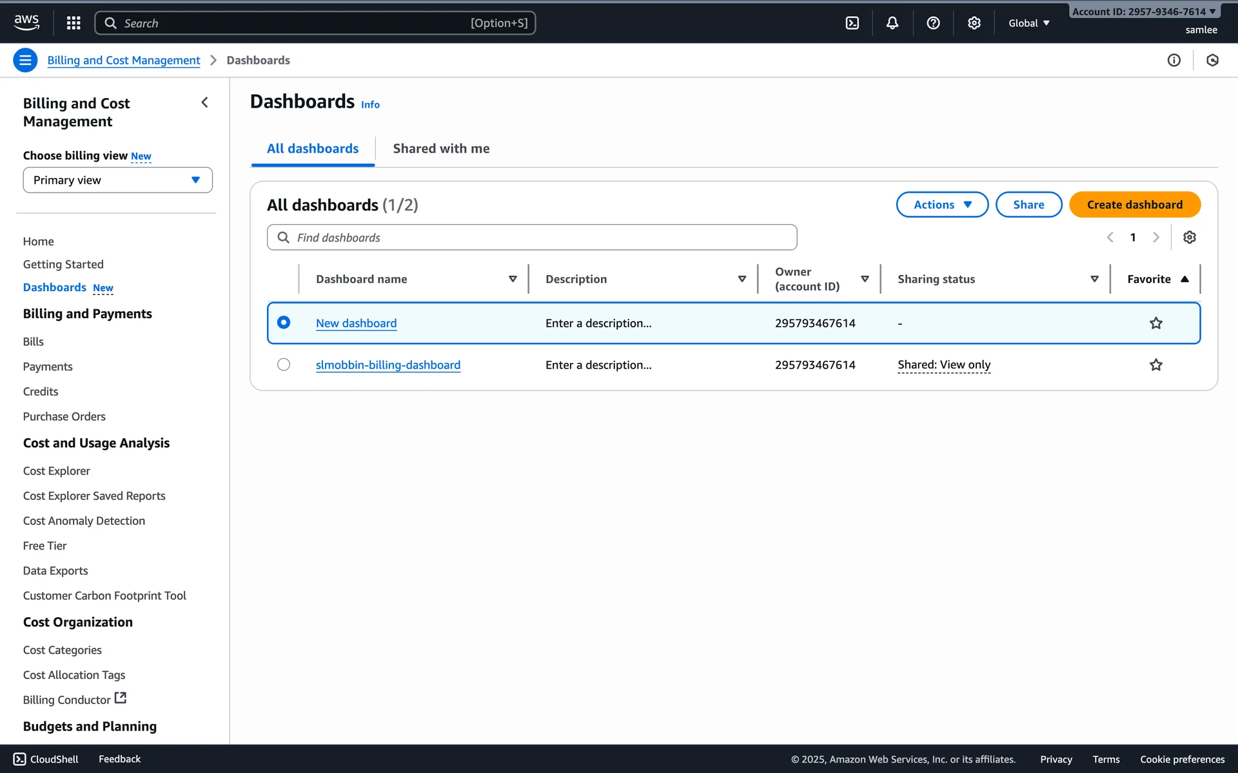The height and width of the screenshot is (773, 1238).
Task: Open the AWS services grid menu
Action: [74, 23]
